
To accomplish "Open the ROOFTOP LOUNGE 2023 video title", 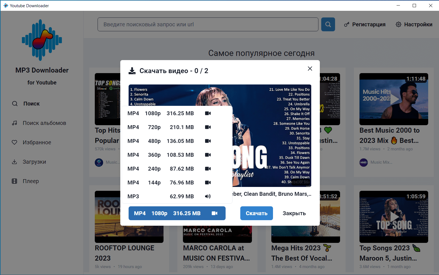I will [125, 253].
